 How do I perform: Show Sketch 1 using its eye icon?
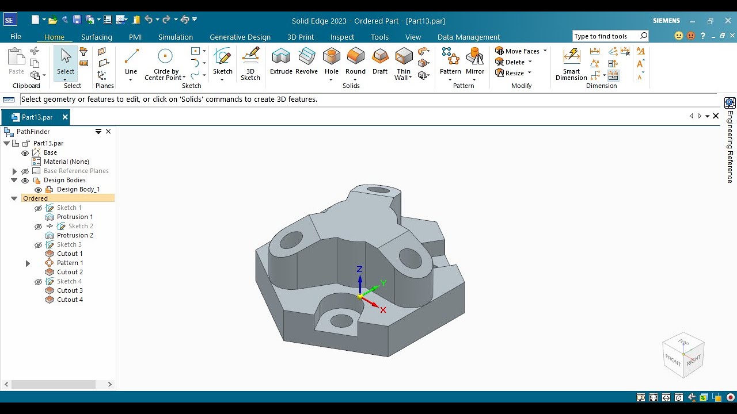tap(38, 208)
